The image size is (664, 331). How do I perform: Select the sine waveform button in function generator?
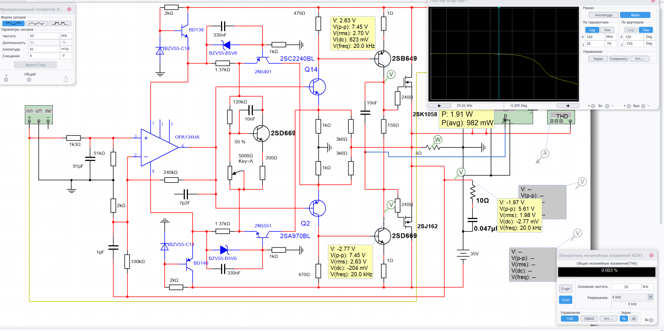point(13,24)
